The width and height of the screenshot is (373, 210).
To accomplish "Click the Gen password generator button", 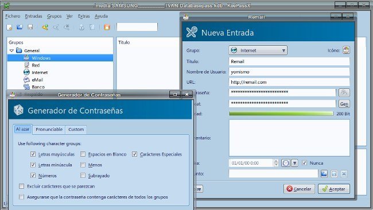I will pyautogui.click(x=344, y=104).
